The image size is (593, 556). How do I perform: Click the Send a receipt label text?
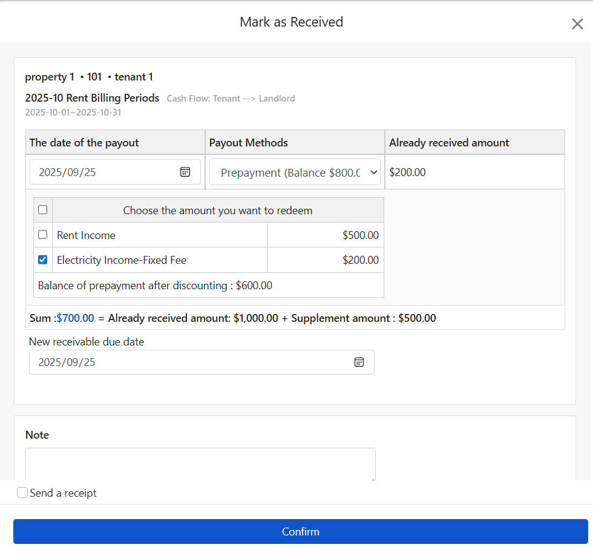pyautogui.click(x=63, y=493)
